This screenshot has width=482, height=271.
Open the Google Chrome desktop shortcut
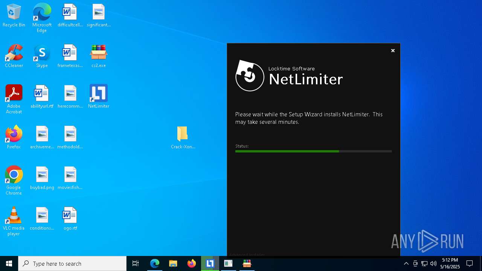click(14, 181)
